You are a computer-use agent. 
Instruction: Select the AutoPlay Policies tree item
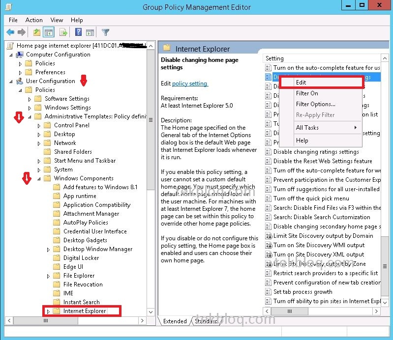tap(86, 223)
